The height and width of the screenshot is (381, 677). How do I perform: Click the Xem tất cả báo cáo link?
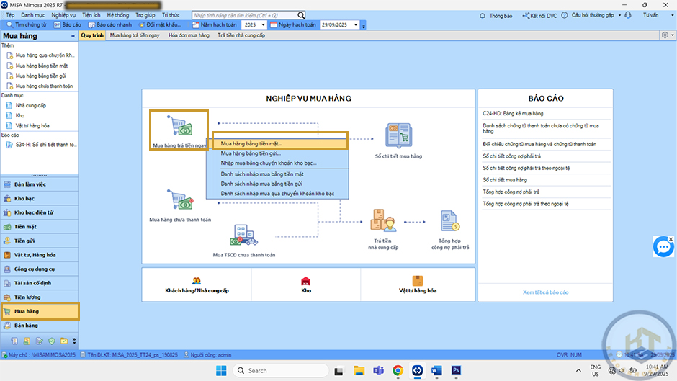point(545,292)
